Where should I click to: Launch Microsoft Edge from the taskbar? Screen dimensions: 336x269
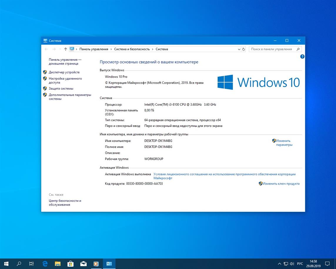(x=45, y=264)
